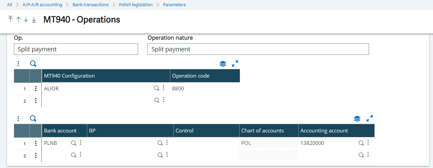Open Accounting account cell options in row 2
433x168 pixels.
pyautogui.click(x=368, y=155)
